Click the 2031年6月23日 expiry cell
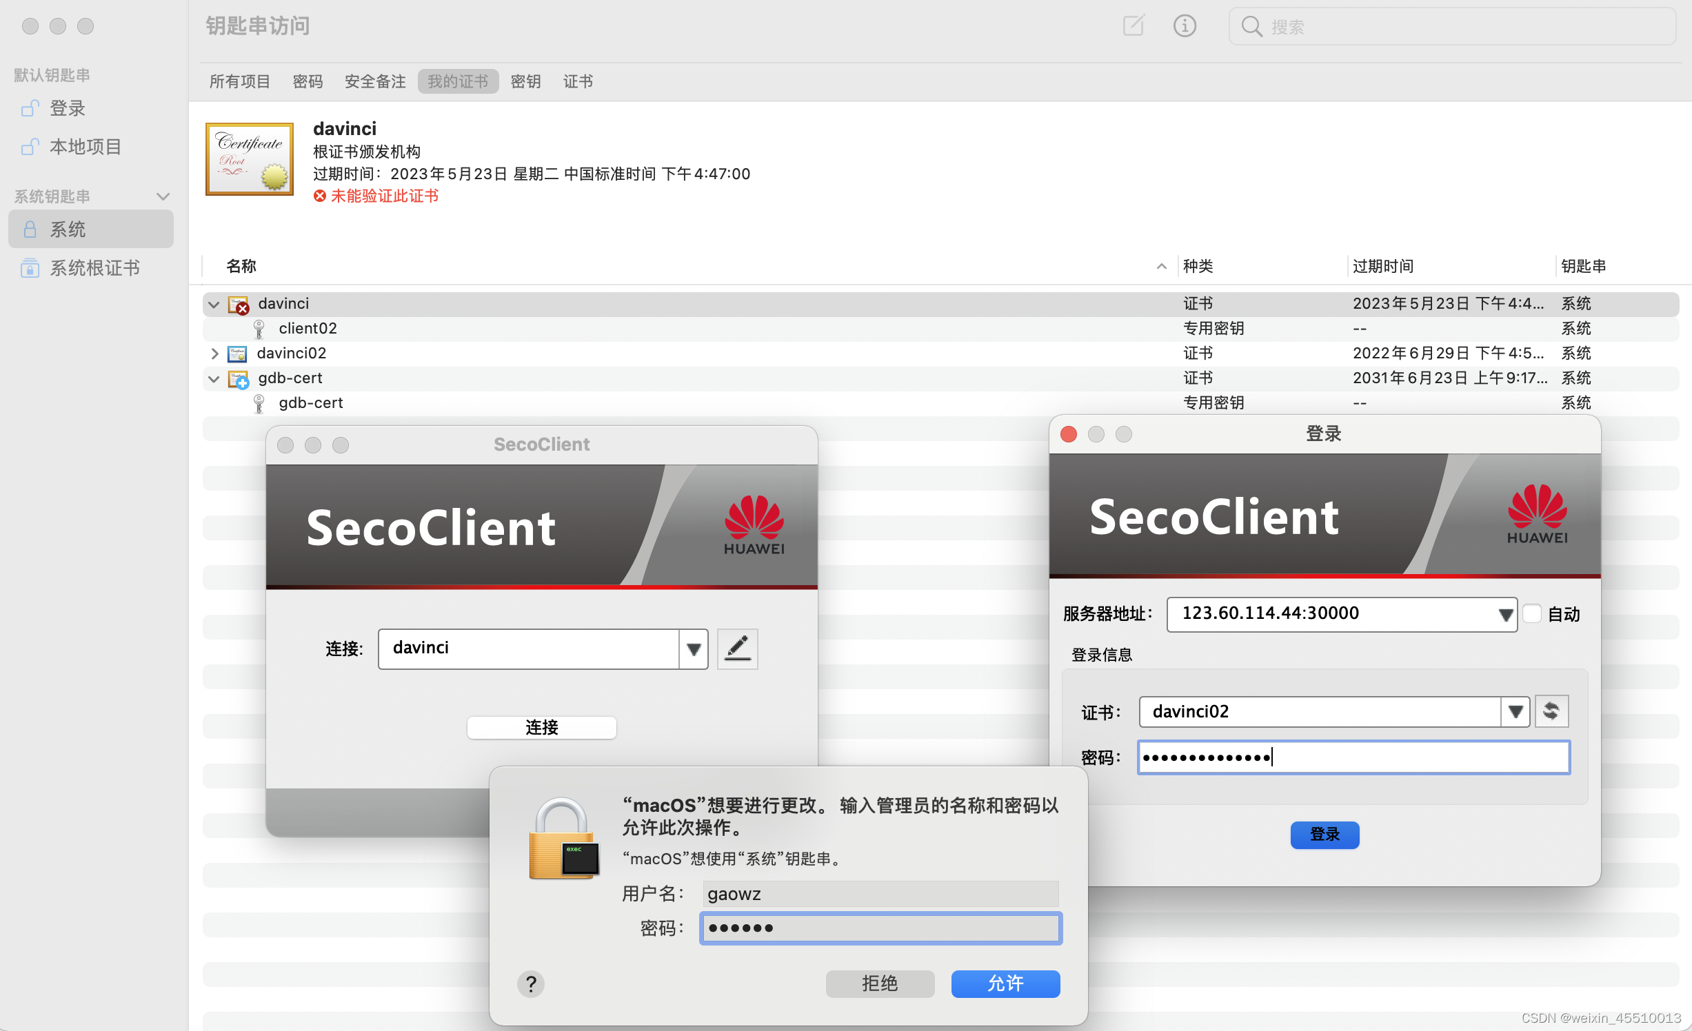Viewport: 1692px width, 1031px height. [1450, 378]
